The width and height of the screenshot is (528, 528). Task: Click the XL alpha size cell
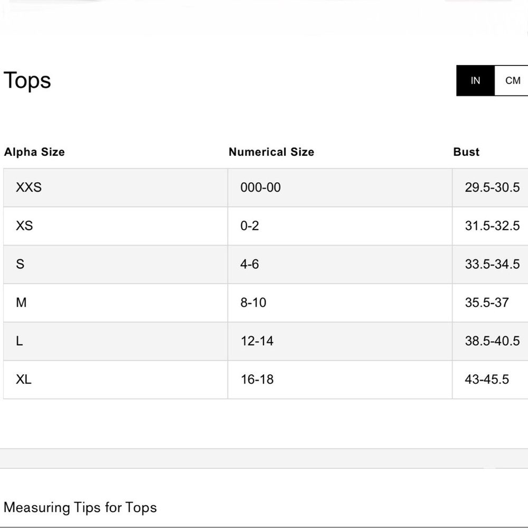point(116,380)
